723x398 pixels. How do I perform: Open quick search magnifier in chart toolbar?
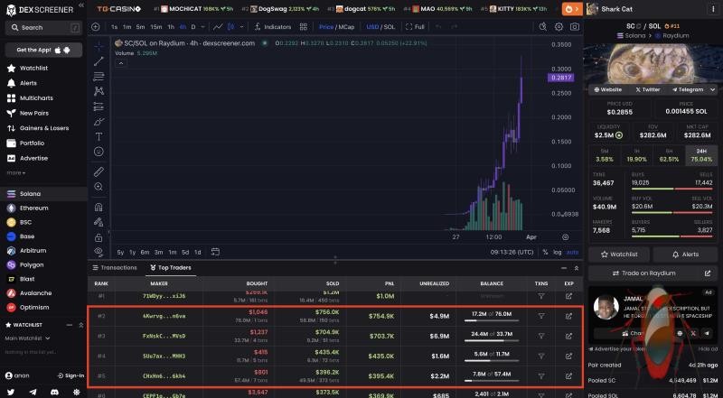pos(543,27)
